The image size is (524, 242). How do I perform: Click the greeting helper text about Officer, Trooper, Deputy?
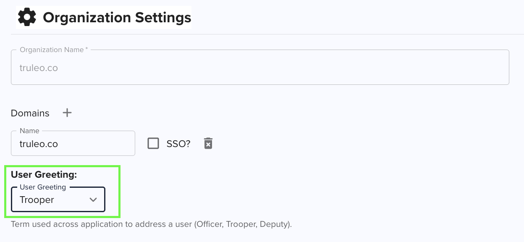(151, 224)
